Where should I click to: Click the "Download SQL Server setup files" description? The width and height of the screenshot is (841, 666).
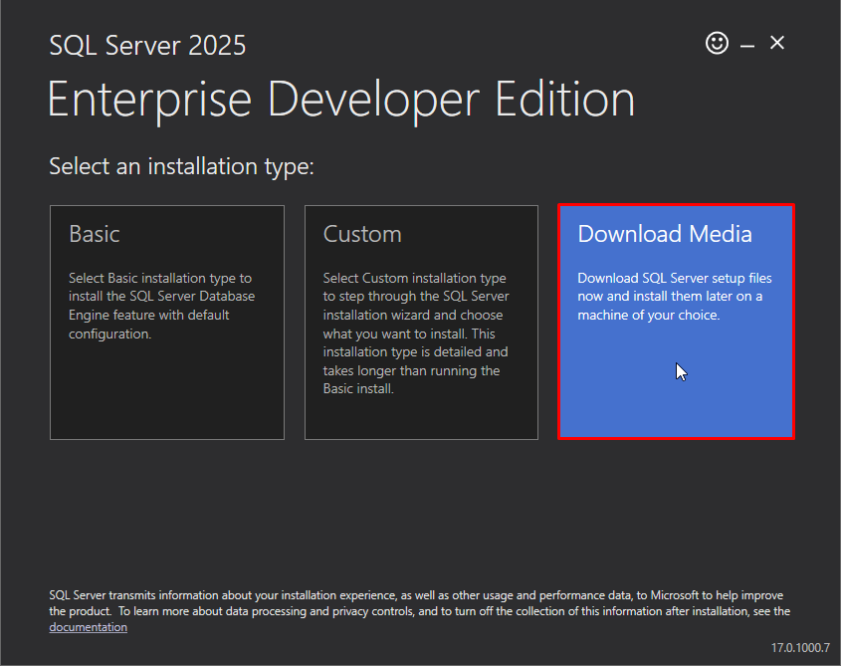(674, 297)
